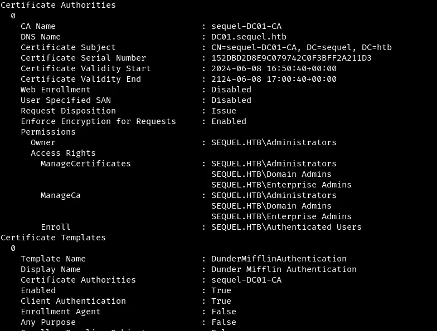
Task: Click the Certificate Validity End date
Action: (274, 79)
